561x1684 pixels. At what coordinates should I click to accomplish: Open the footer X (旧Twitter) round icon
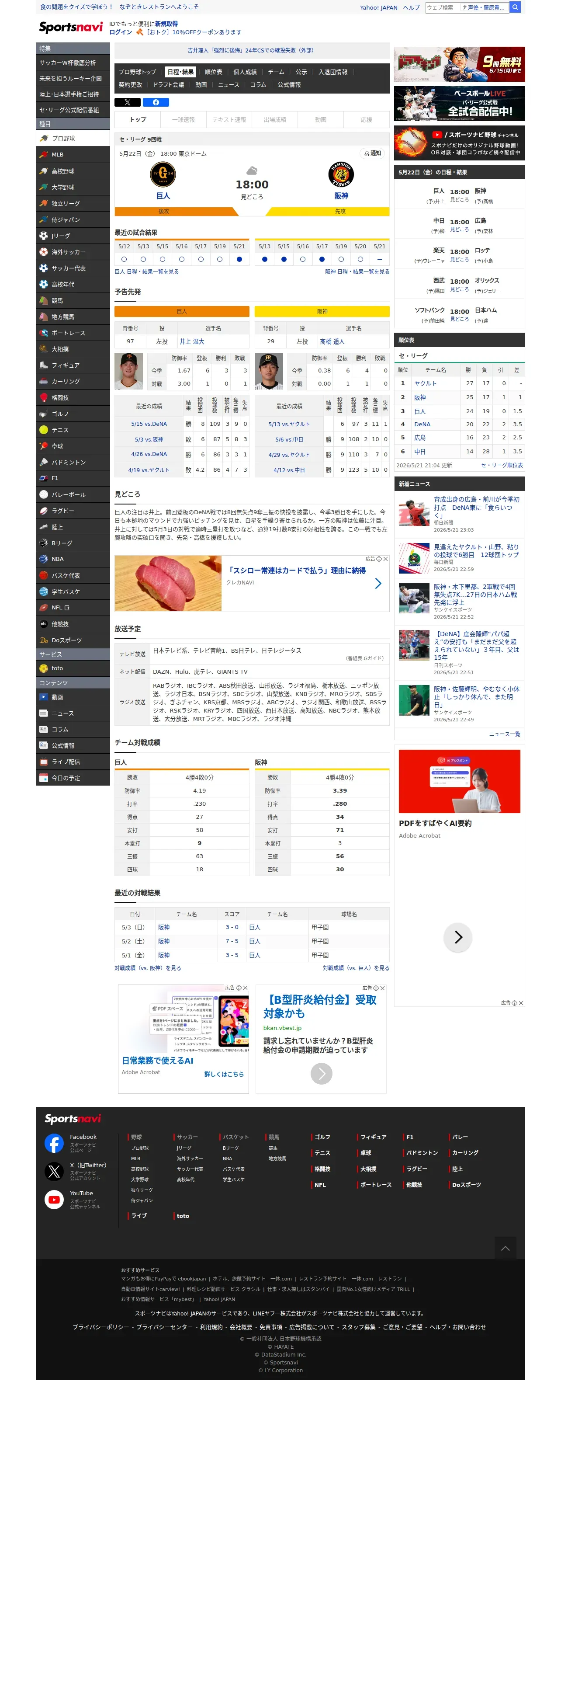click(54, 1172)
